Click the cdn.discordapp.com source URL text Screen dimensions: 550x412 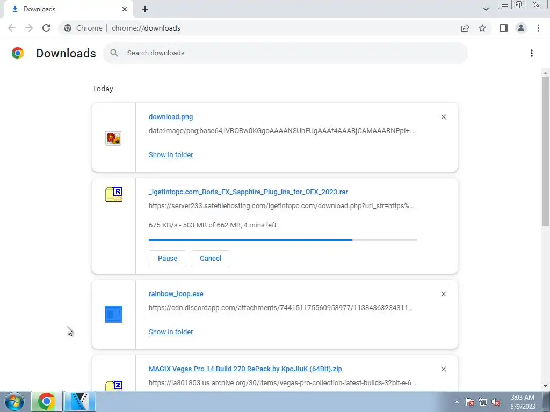pos(280,307)
